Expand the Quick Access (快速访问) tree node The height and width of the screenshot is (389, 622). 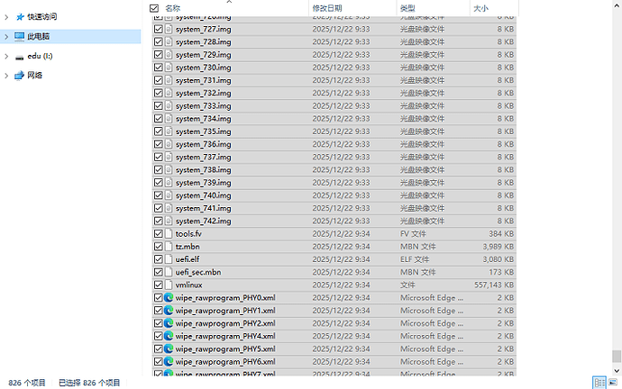pos(7,16)
